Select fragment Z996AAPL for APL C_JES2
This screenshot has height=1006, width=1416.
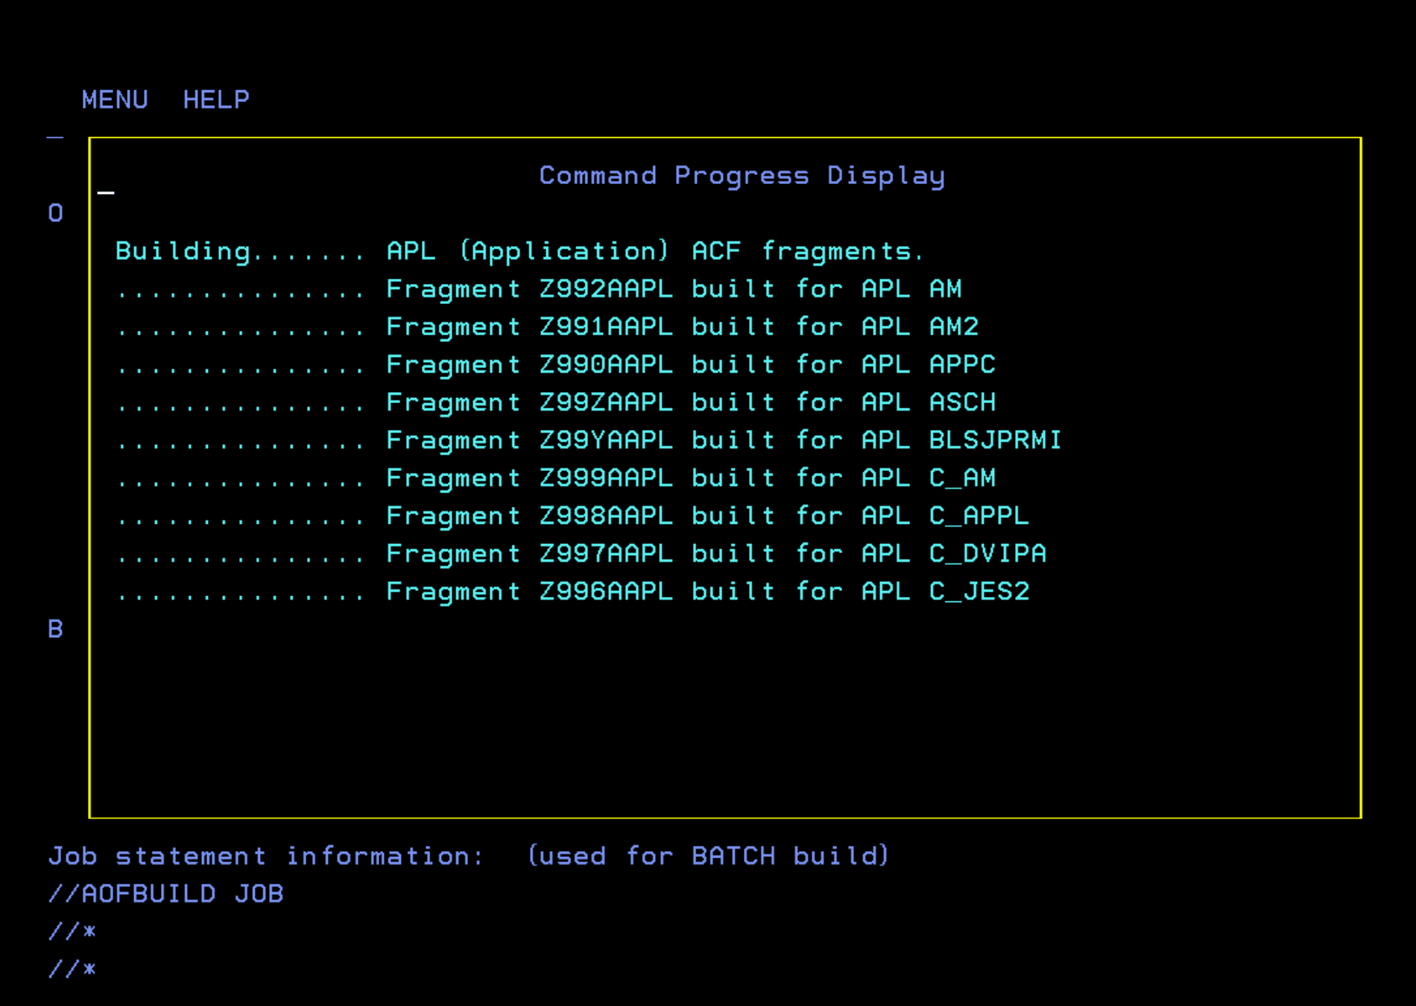[x=574, y=591]
